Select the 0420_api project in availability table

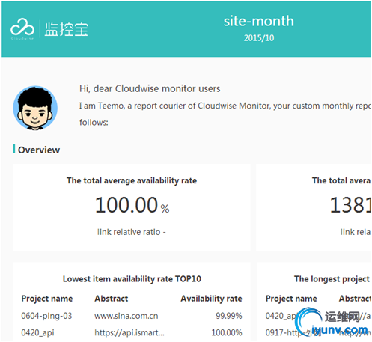pos(37,332)
